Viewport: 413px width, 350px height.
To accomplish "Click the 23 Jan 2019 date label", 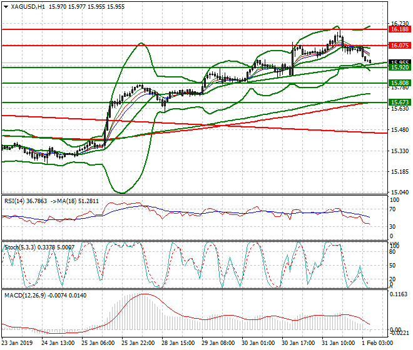I will [x=17, y=343].
